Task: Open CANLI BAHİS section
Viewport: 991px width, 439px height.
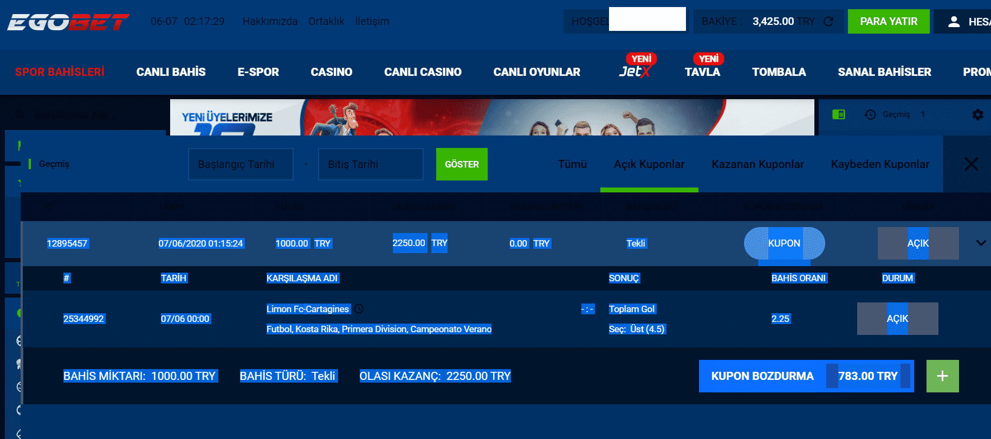Action: point(171,72)
